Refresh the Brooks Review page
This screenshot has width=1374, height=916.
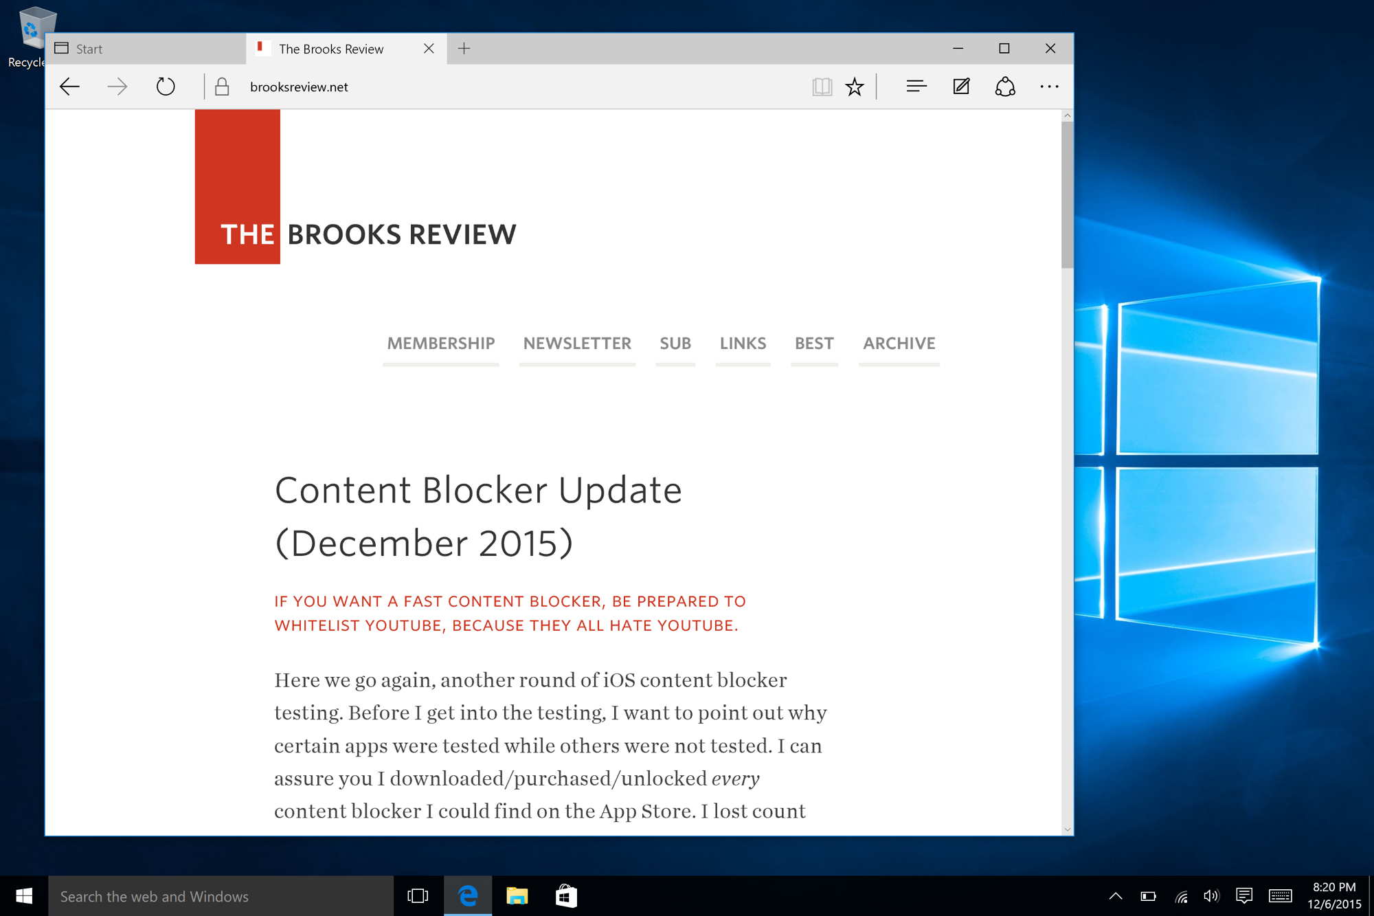click(166, 87)
